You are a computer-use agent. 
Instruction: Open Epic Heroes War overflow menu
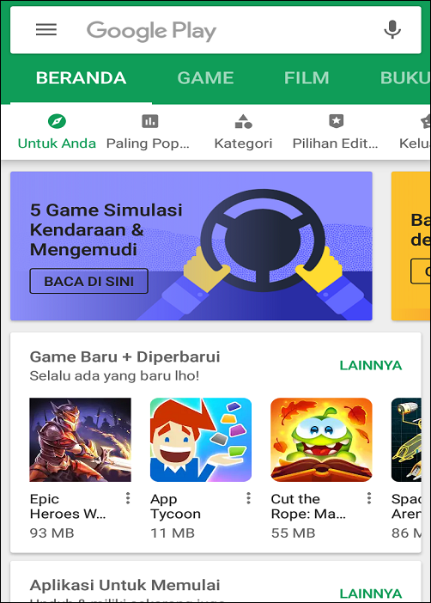click(x=128, y=498)
